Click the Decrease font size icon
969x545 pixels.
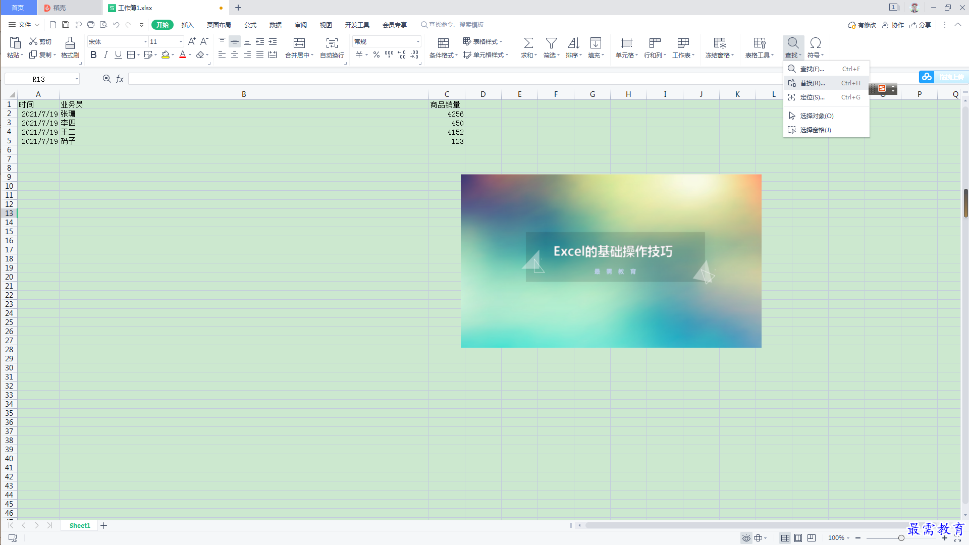pos(204,41)
